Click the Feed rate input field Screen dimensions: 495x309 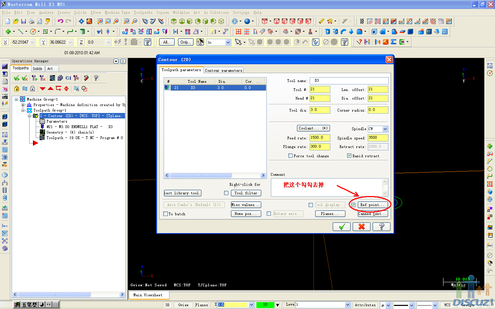point(320,138)
